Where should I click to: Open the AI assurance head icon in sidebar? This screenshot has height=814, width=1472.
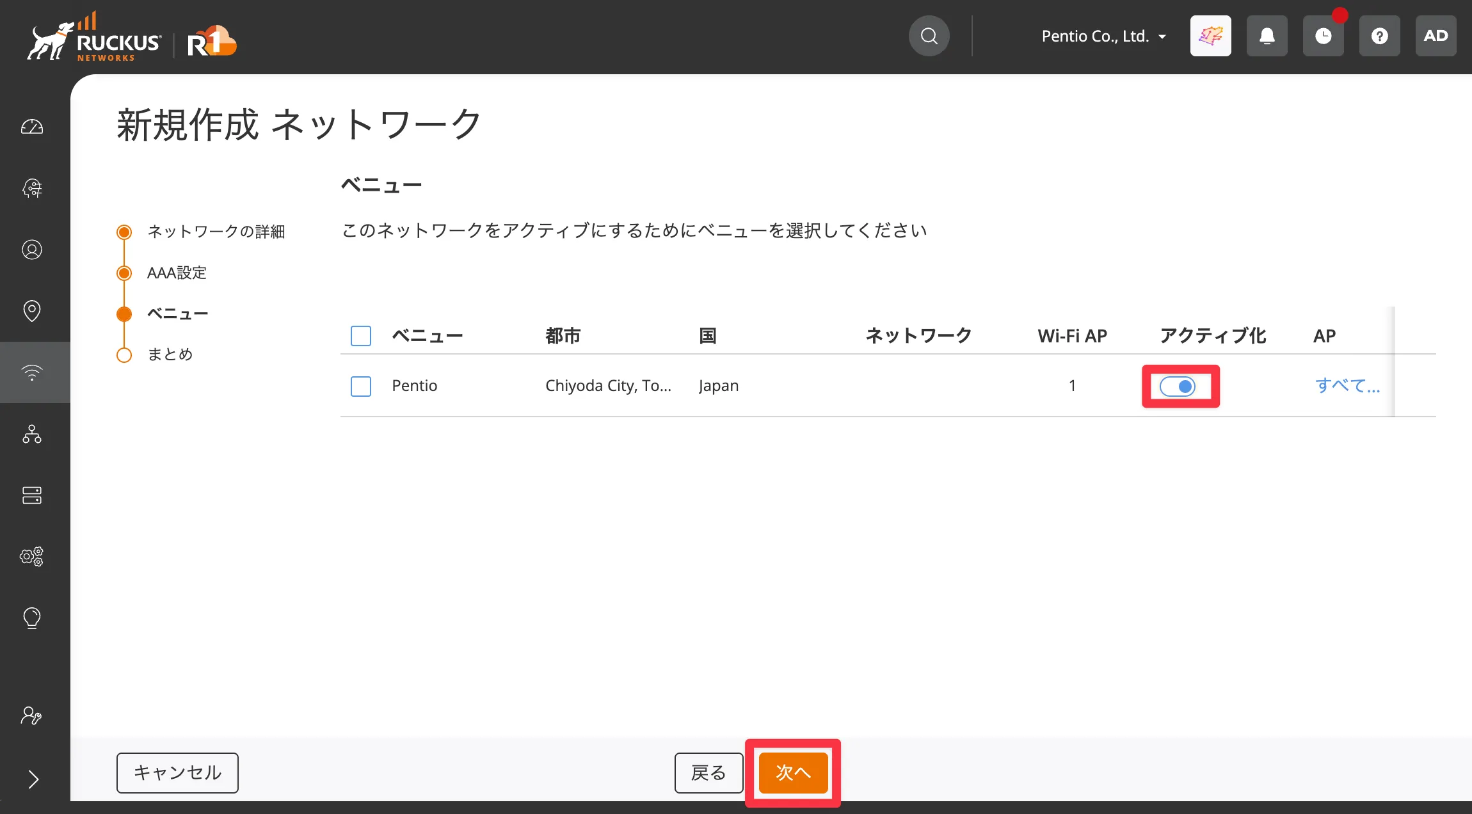(x=32, y=188)
